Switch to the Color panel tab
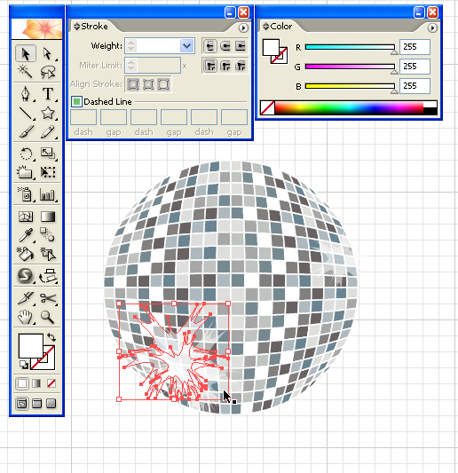Screen dimensions: 458x473 [280, 27]
